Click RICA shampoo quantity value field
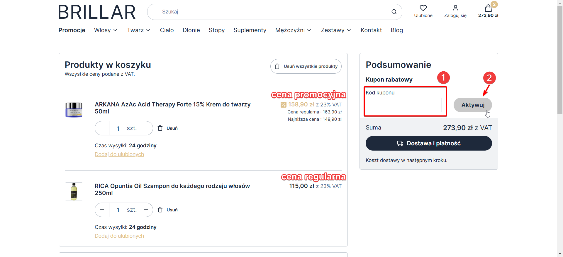Image resolution: width=563 pixels, height=257 pixels. click(118, 210)
